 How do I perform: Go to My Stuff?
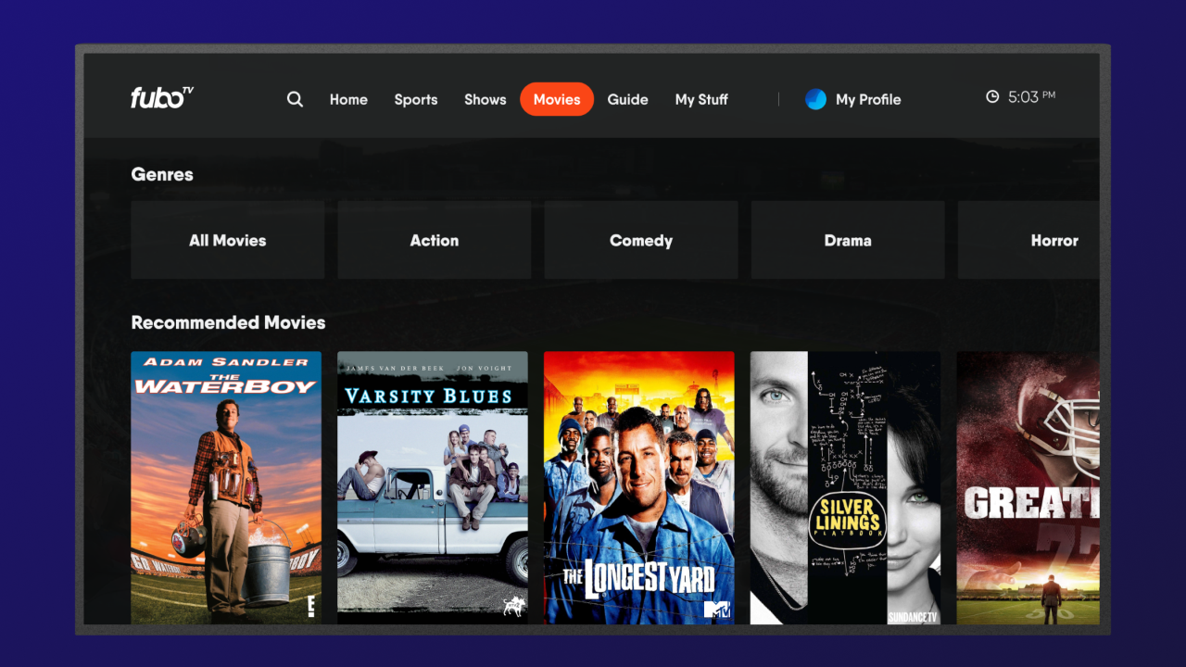point(701,99)
